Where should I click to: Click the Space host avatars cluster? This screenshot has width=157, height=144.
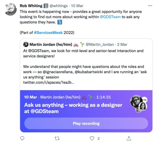pyautogui.click(x=139, y=104)
